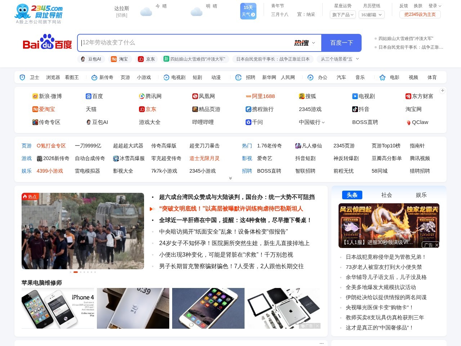Close the 风云惊四起 ad banner
This screenshot has width=461, height=346.
pyautogui.click(x=437, y=245)
